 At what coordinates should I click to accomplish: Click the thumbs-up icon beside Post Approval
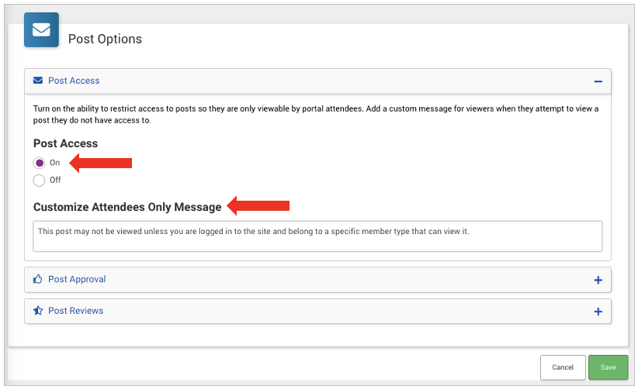point(38,279)
